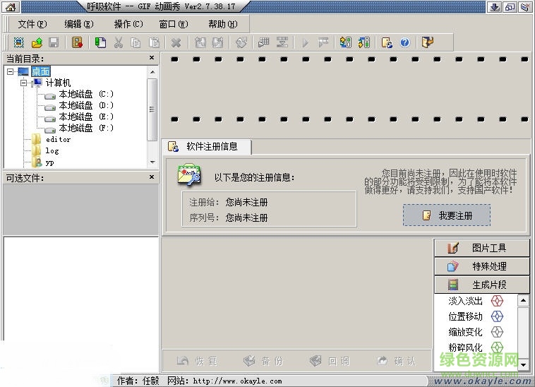The width and height of the screenshot is (535, 387).
Task: Click the www.okayle.com website link
Action: pyautogui.click(x=237, y=381)
